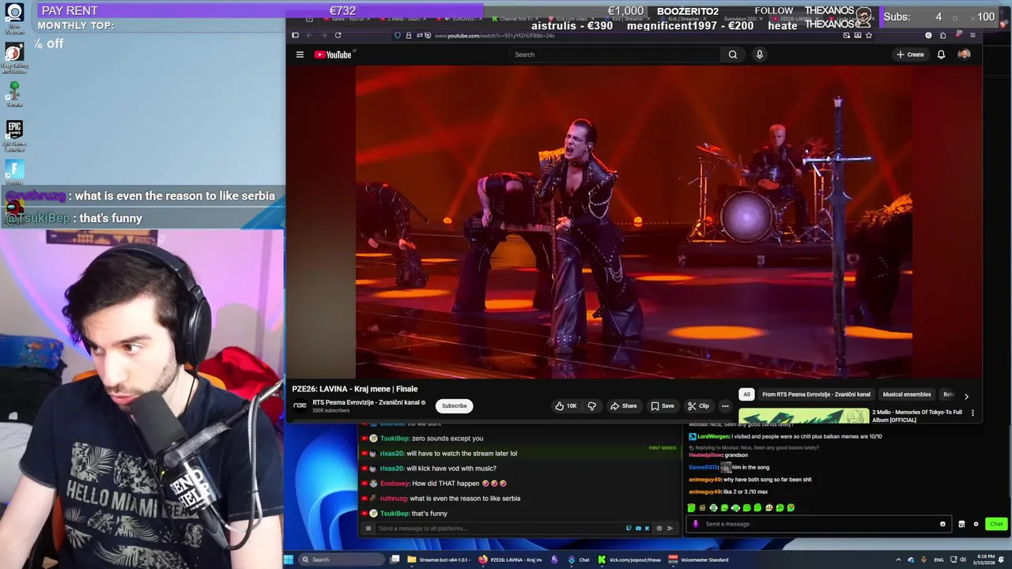Open the Windows Start menu
This screenshot has width=1012, height=569.
pyautogui.click(x=289, y=560)
